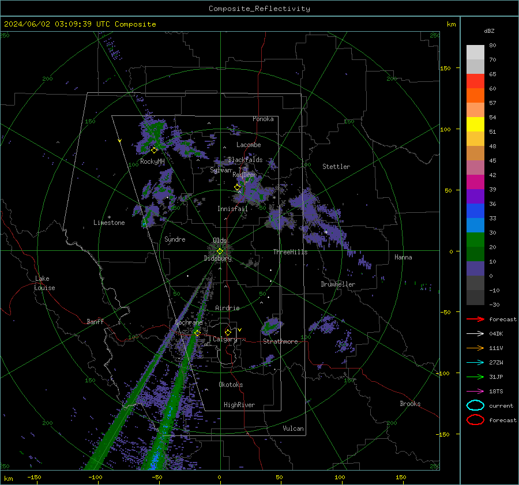The width and height of the screenshot is (519, 485).
Task: Click the Innisfail town label
Action: 232,209
